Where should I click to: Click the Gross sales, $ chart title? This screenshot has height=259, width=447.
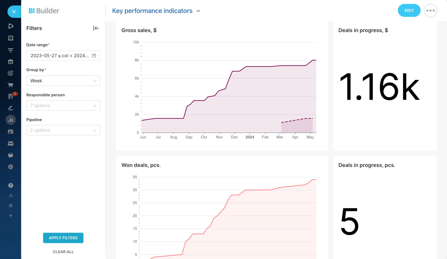[139, 30]
